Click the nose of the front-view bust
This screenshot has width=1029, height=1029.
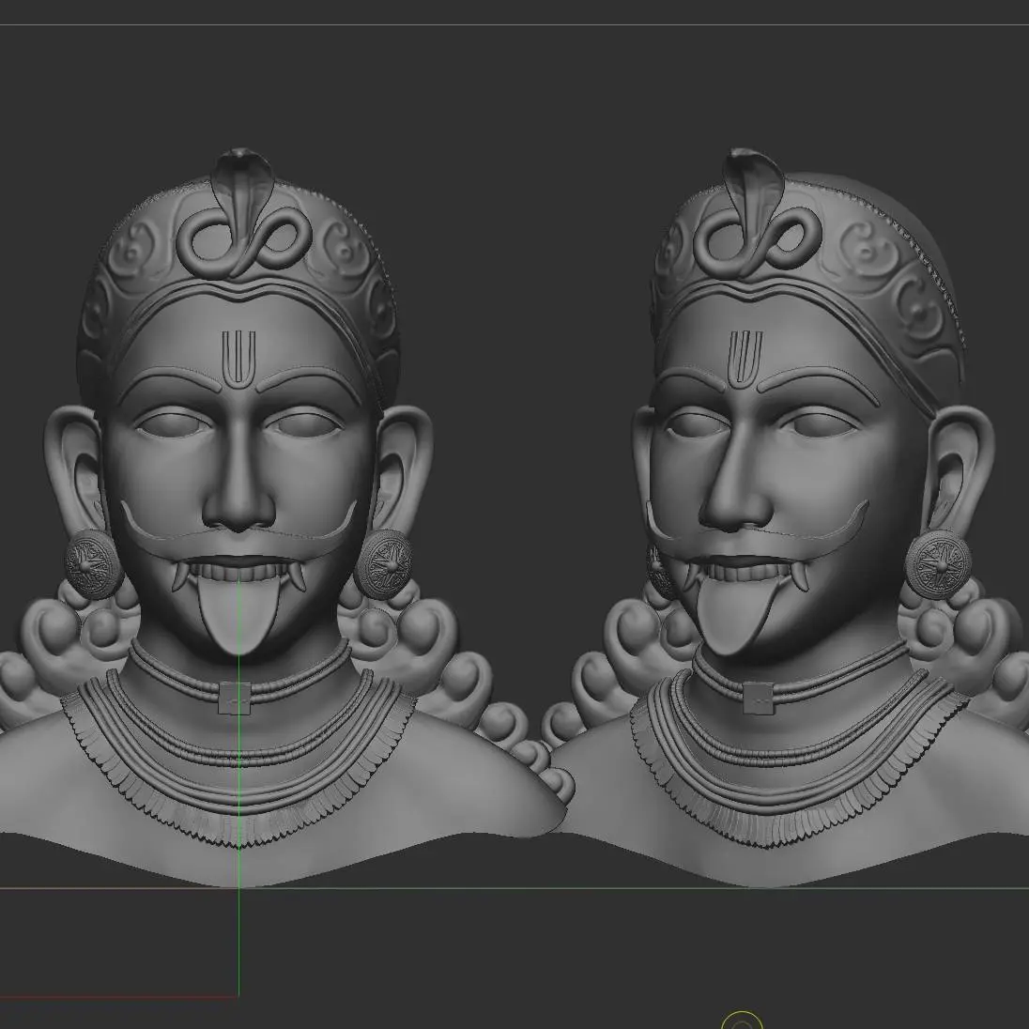pyautogui.click(x=239, y=499)
